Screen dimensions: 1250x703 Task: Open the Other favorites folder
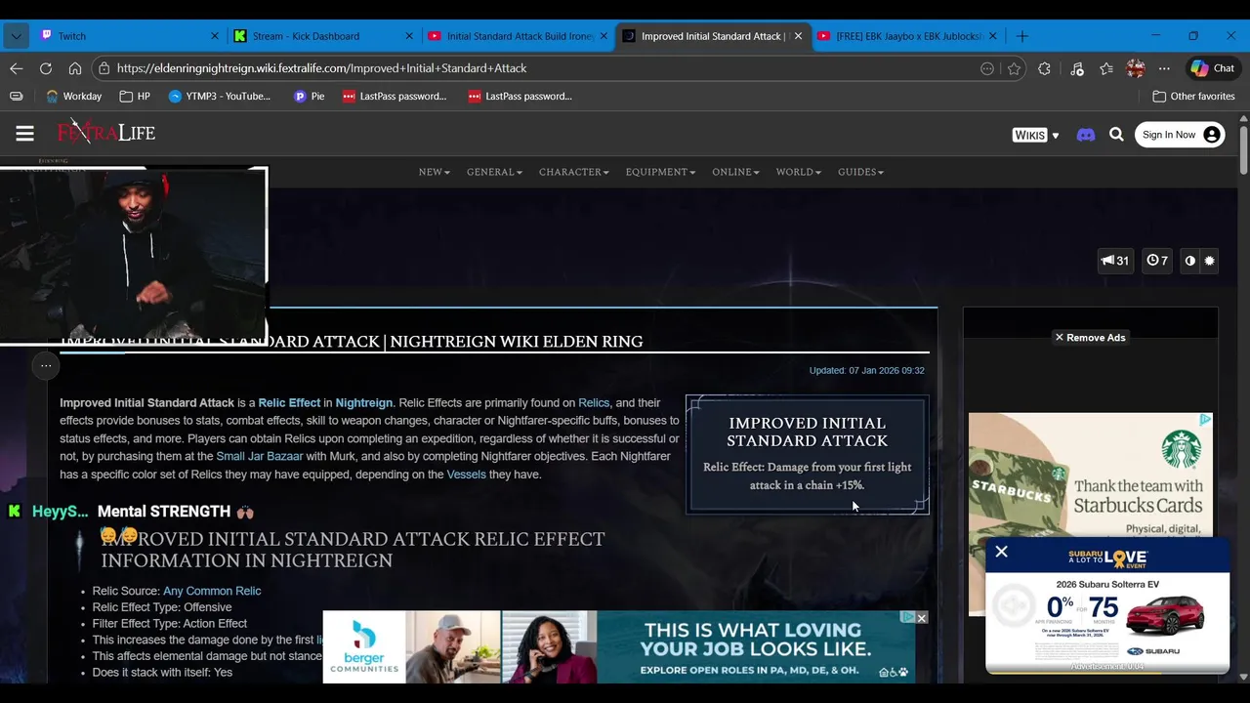click(1193, 96)
